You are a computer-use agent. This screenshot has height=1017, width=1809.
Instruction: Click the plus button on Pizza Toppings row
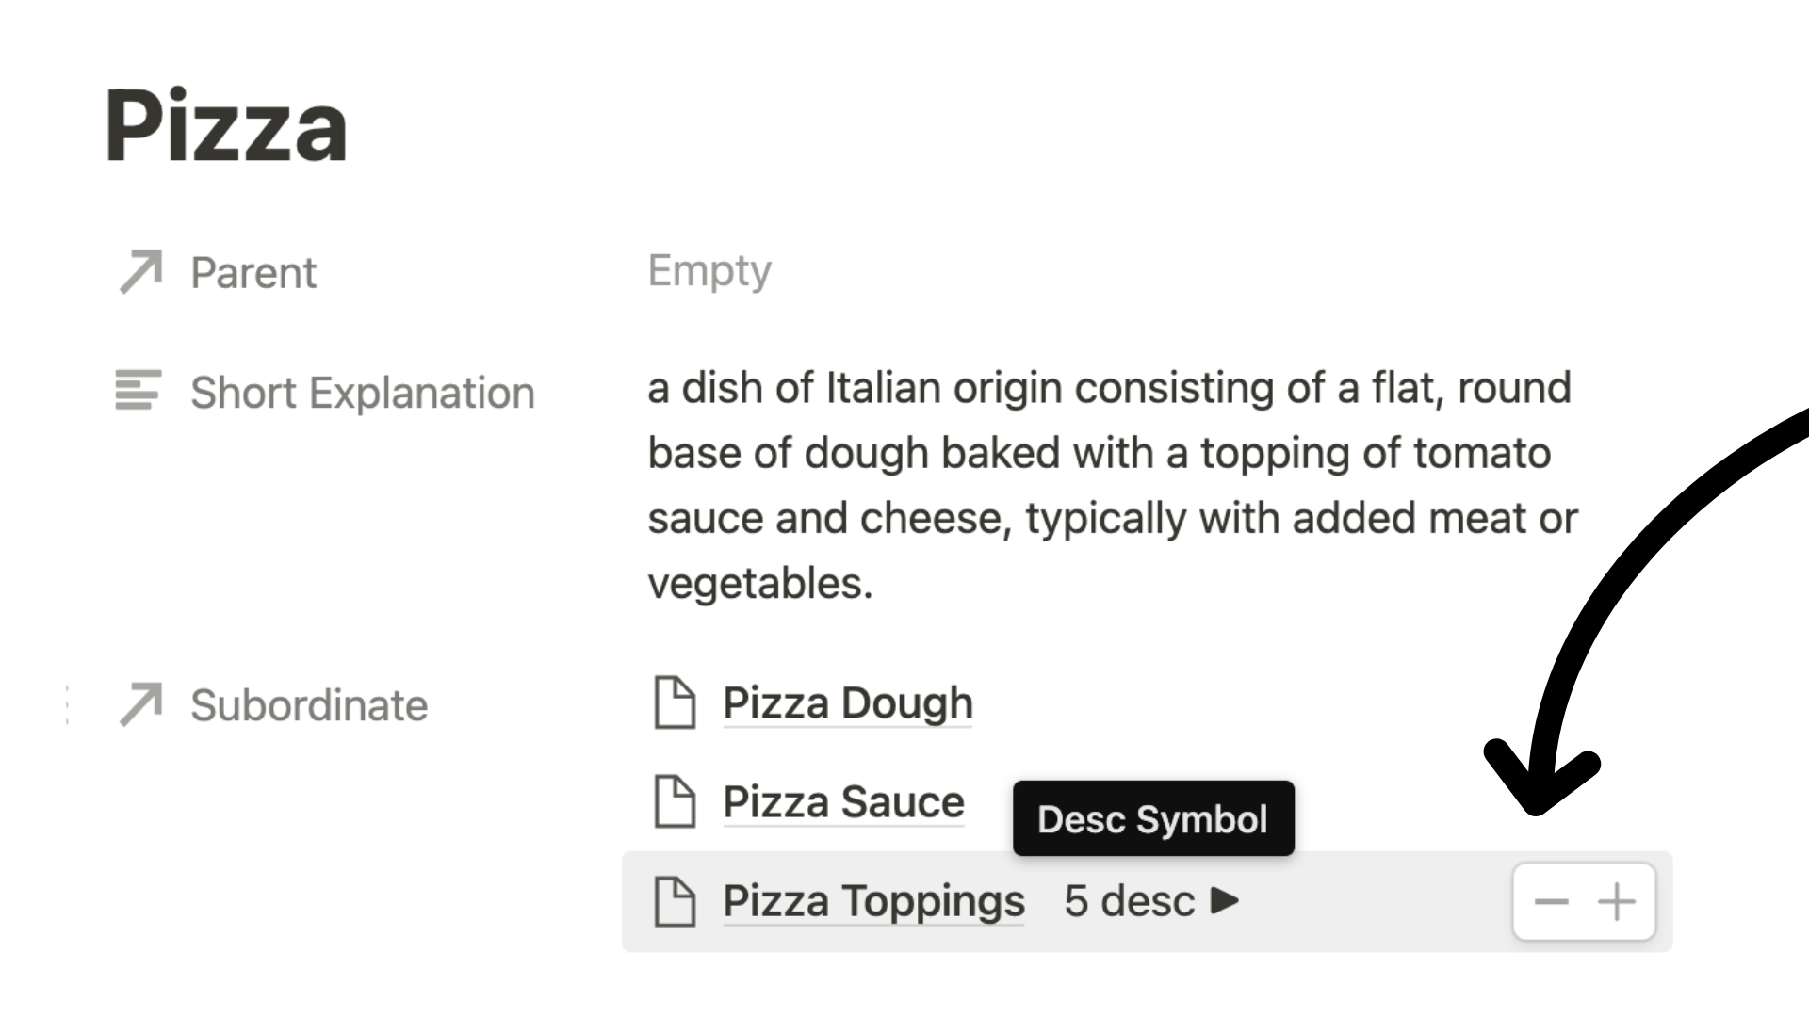[1617, 902]
